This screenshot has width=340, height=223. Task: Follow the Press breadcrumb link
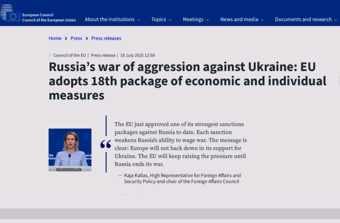click(76, 39)
